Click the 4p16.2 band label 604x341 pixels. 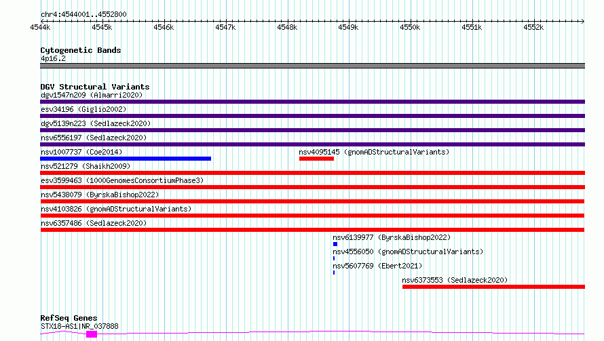pyautogui.click(x=53, y=59)
